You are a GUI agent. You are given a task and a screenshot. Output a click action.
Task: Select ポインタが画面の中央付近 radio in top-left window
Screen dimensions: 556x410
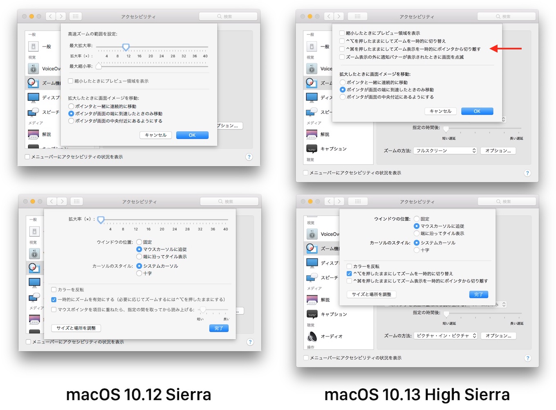pyautogui.click(x=71, y=121)
